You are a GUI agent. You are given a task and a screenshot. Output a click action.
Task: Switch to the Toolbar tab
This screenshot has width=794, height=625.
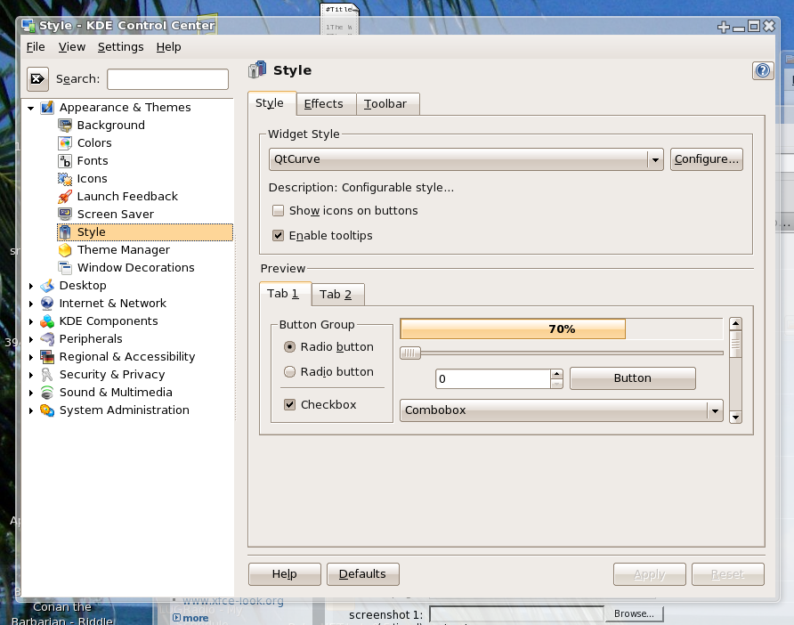coord(388,104)
